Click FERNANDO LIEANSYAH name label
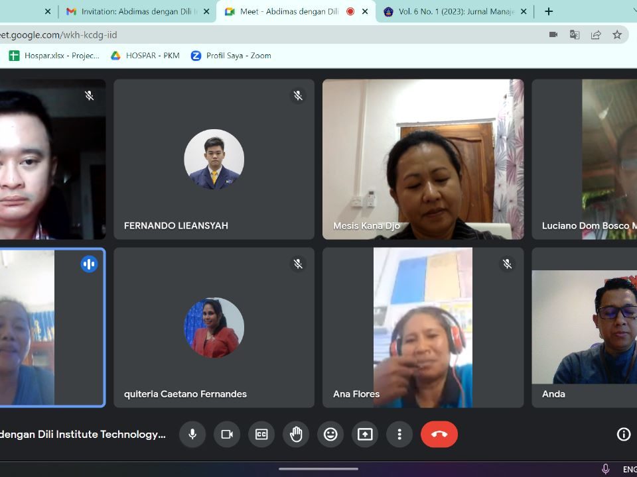Viewport: 637px width, 477px height. pyautogui.click(x=176, y=225)
